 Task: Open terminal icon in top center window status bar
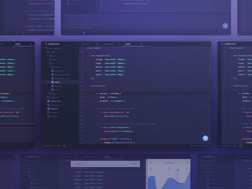click(84, 34)
